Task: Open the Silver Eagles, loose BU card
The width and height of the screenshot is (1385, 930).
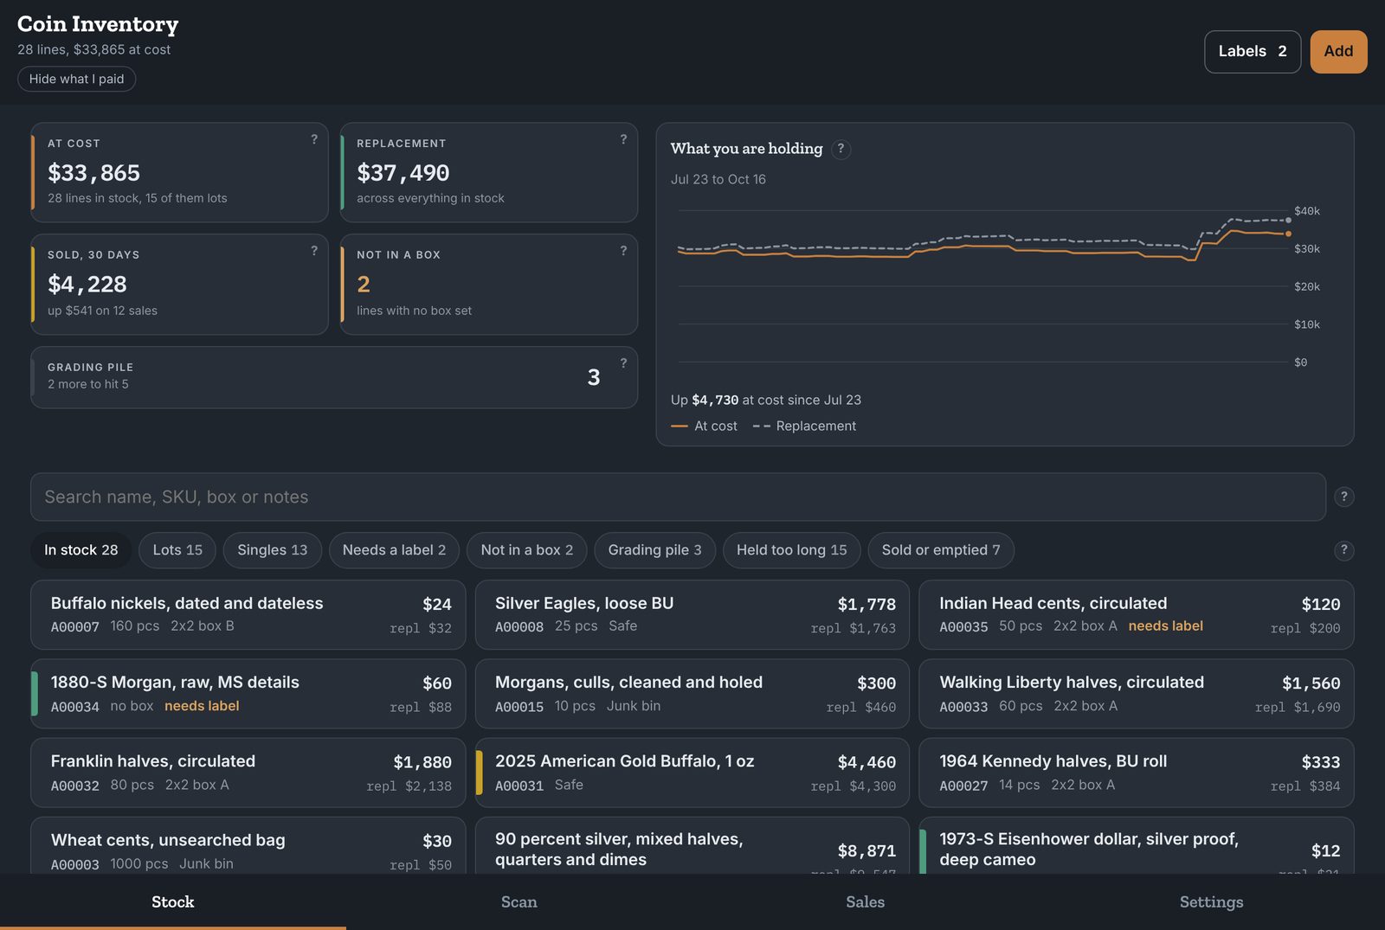Action: pos(692,614)
